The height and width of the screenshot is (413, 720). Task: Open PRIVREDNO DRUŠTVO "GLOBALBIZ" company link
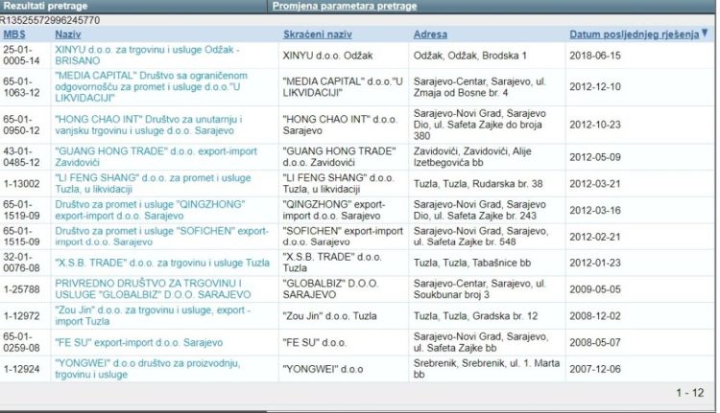tap(153, 289)
